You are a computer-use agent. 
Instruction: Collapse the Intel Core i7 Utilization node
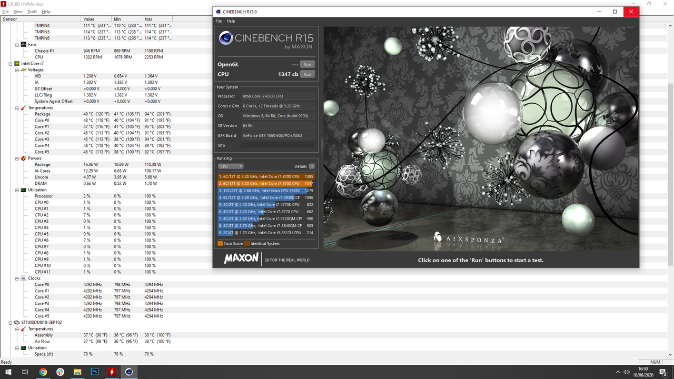[17, 189]
